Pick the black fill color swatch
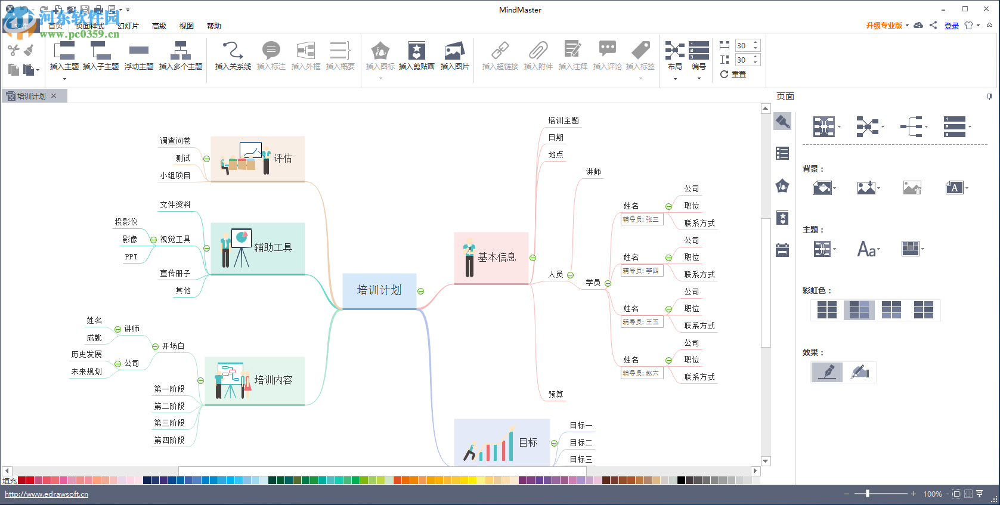 pyautogui.click(x=681, y=481)
